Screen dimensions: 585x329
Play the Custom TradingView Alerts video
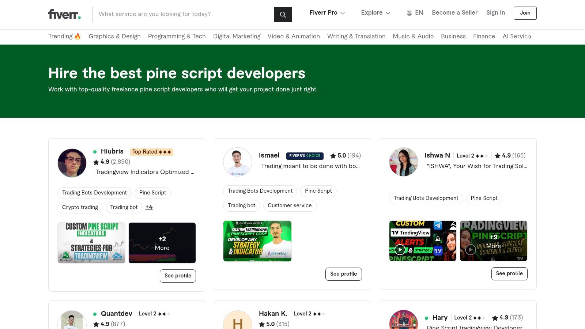point(400,250)
